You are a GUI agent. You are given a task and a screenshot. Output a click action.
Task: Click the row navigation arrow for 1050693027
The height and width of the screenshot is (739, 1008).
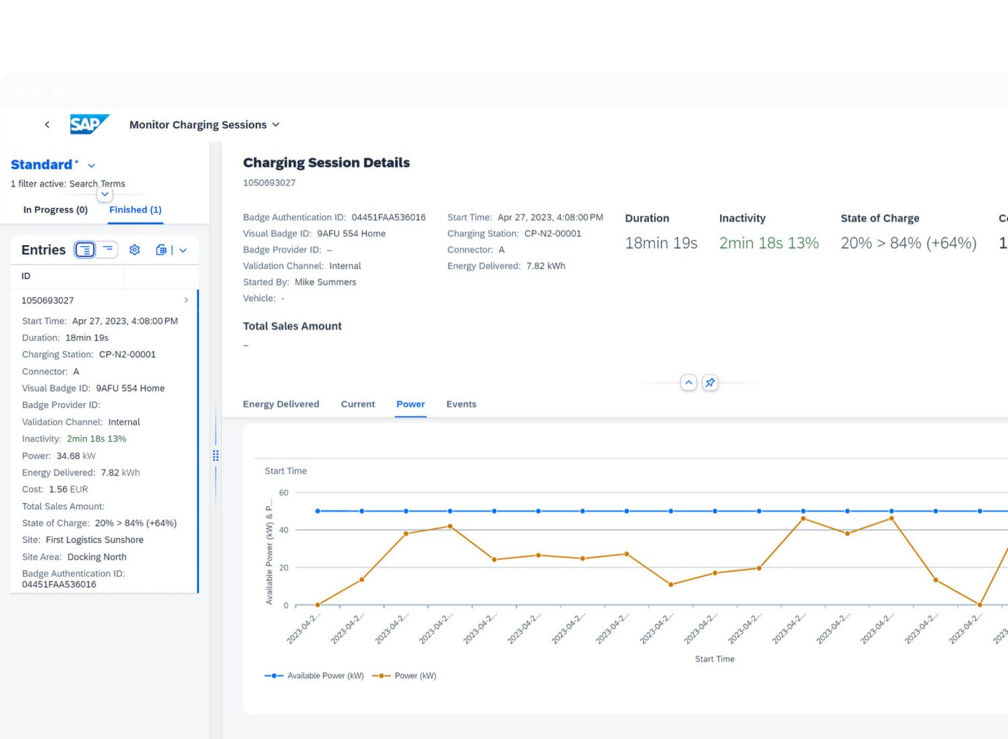186,300
